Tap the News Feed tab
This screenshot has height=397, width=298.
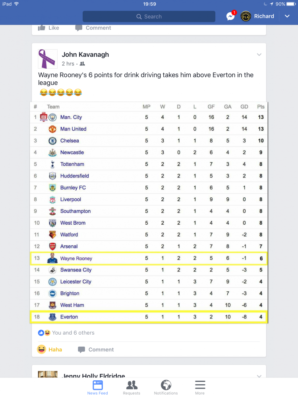pos(98,387)
